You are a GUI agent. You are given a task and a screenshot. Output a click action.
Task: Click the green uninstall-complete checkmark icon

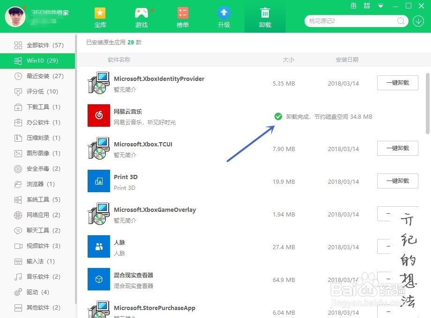coord(278,116)
